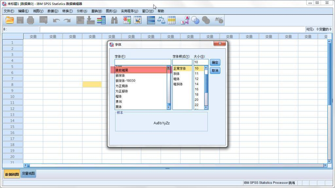The image size is (335, 188).
Task: Open the 数据(D) menu
Action: [53, 11]
